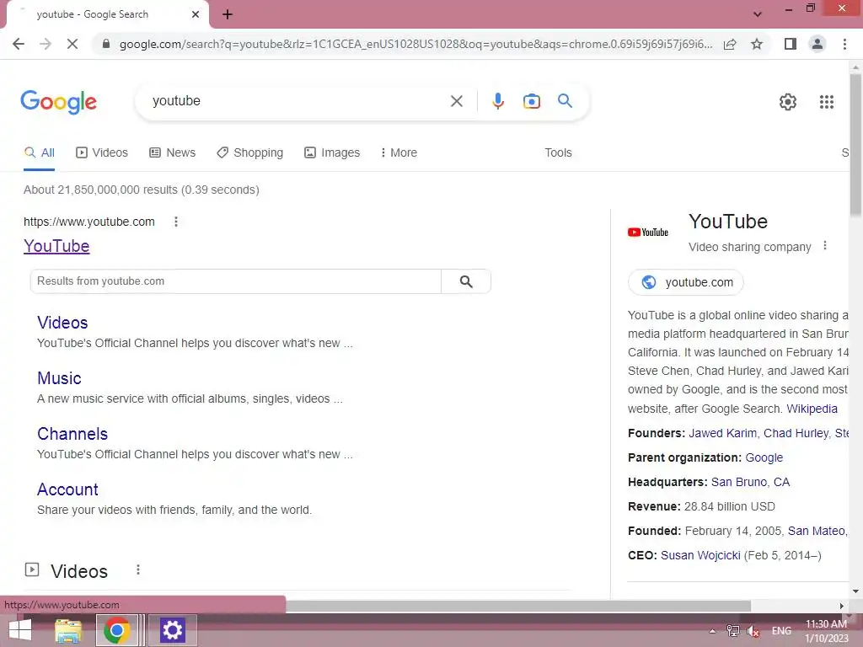Open knowledge panel more options dots
The width and height of the screenshot is (863, 647).
pyautogui.click(x=824, y=246)
